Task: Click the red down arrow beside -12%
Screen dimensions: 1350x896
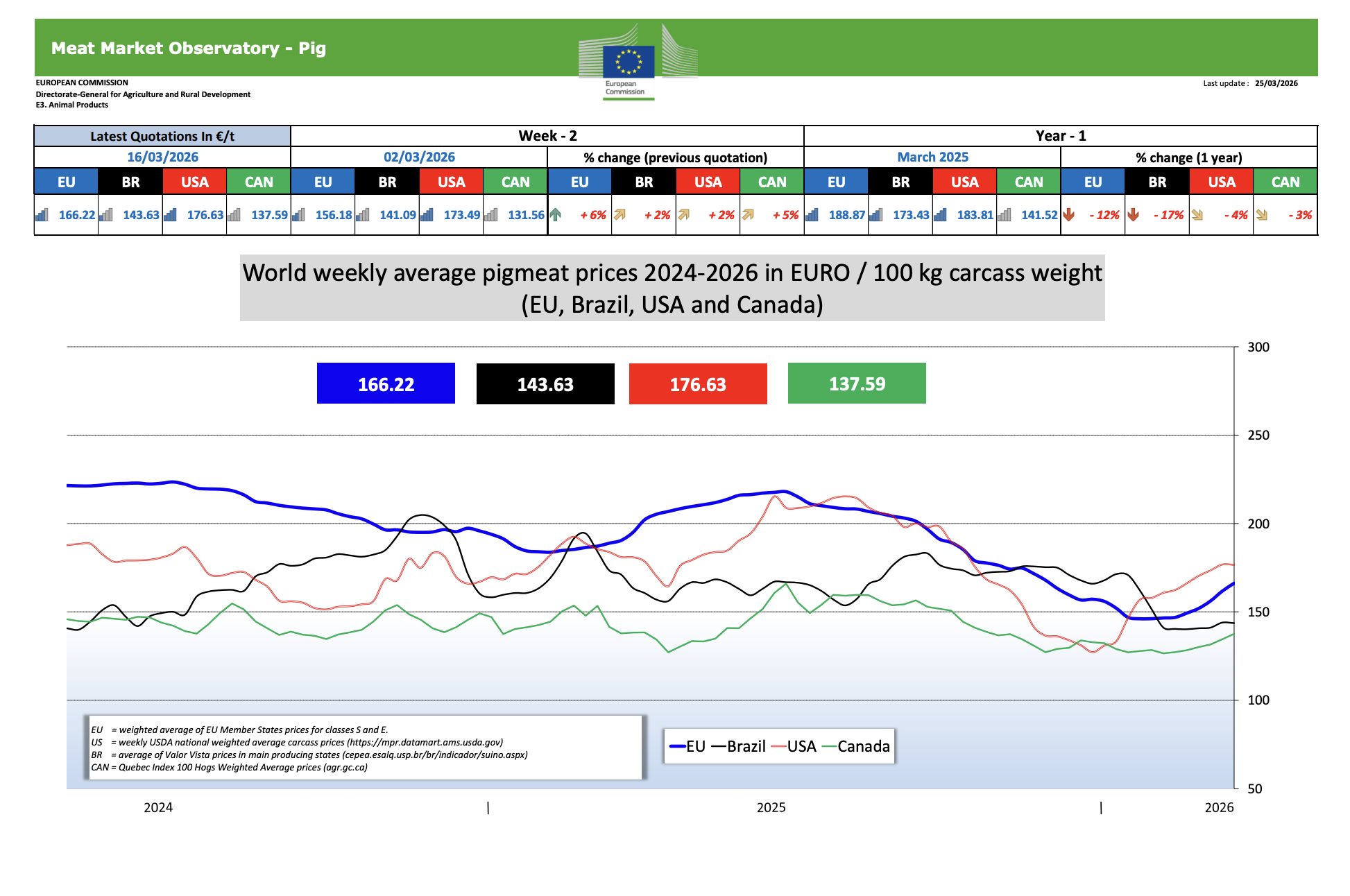Action: tap(1068, 215)
